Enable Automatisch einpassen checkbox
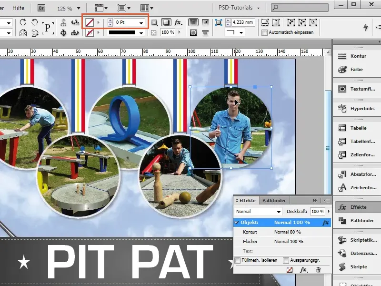The height and width of the screenshot is (286, 381). point(264,32)
